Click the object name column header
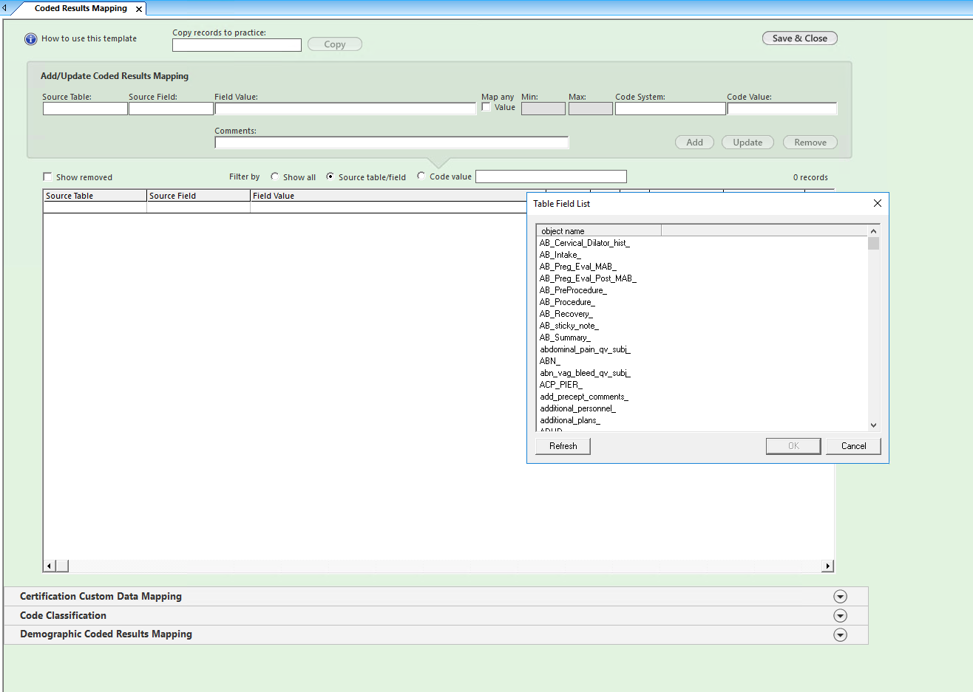This screenshot has height=692, width=973. 599,230
